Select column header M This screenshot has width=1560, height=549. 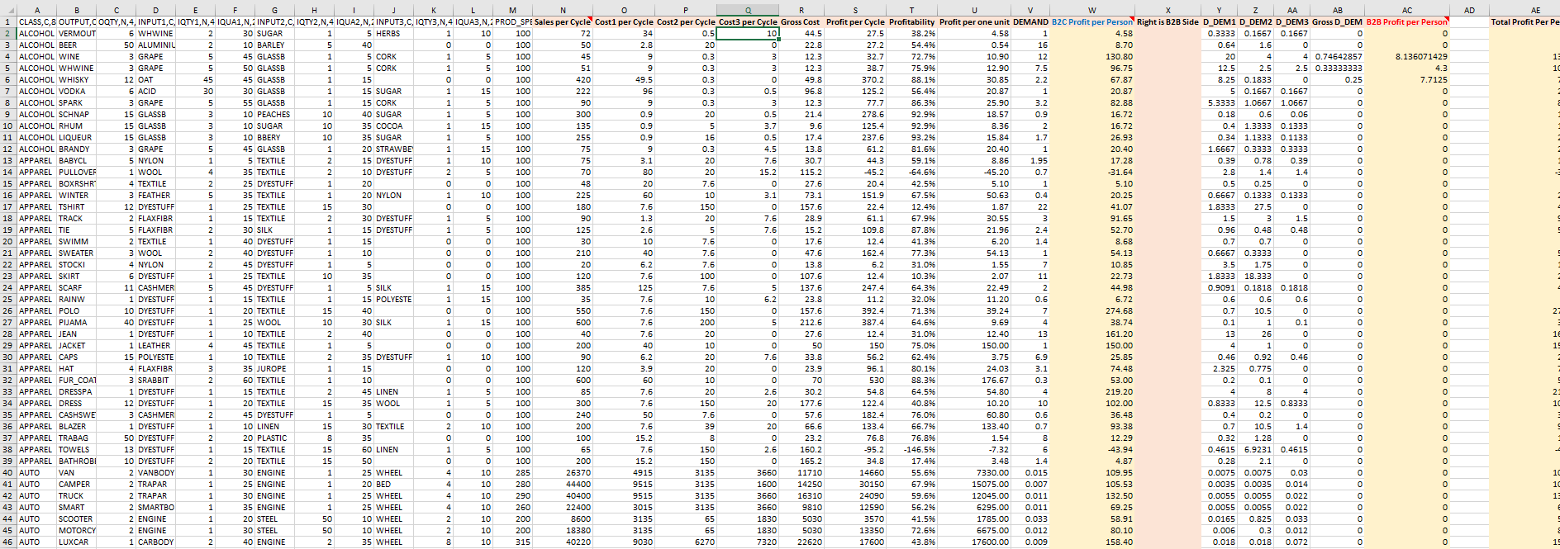[x=513, y=10]
